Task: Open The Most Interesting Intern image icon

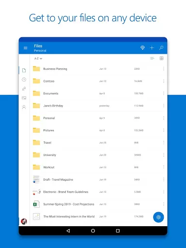Action: (36, 217)
